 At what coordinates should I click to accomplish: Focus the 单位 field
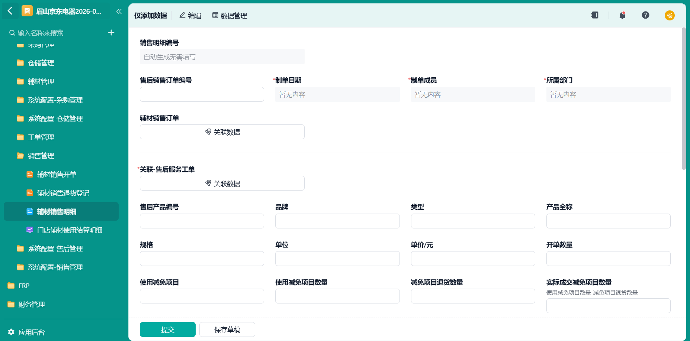tap(337, 259)
